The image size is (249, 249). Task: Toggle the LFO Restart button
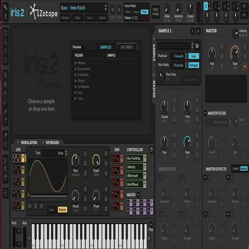point(63,210)
